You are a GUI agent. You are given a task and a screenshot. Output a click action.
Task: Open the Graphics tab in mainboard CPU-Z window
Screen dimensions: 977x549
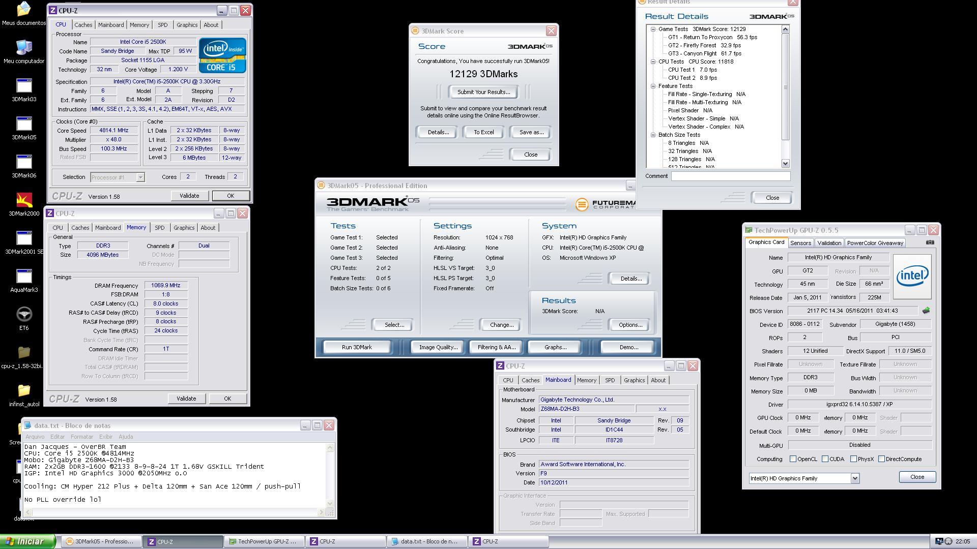pyautogui.click(x=634, y=380)
